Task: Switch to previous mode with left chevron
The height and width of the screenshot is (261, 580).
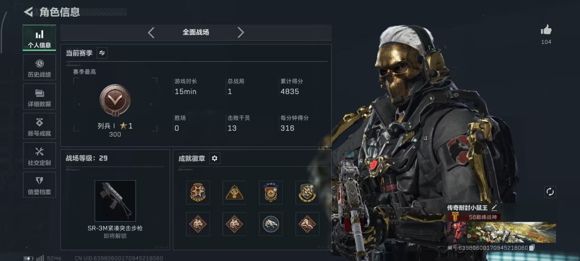Action: [x=151, y=32]
